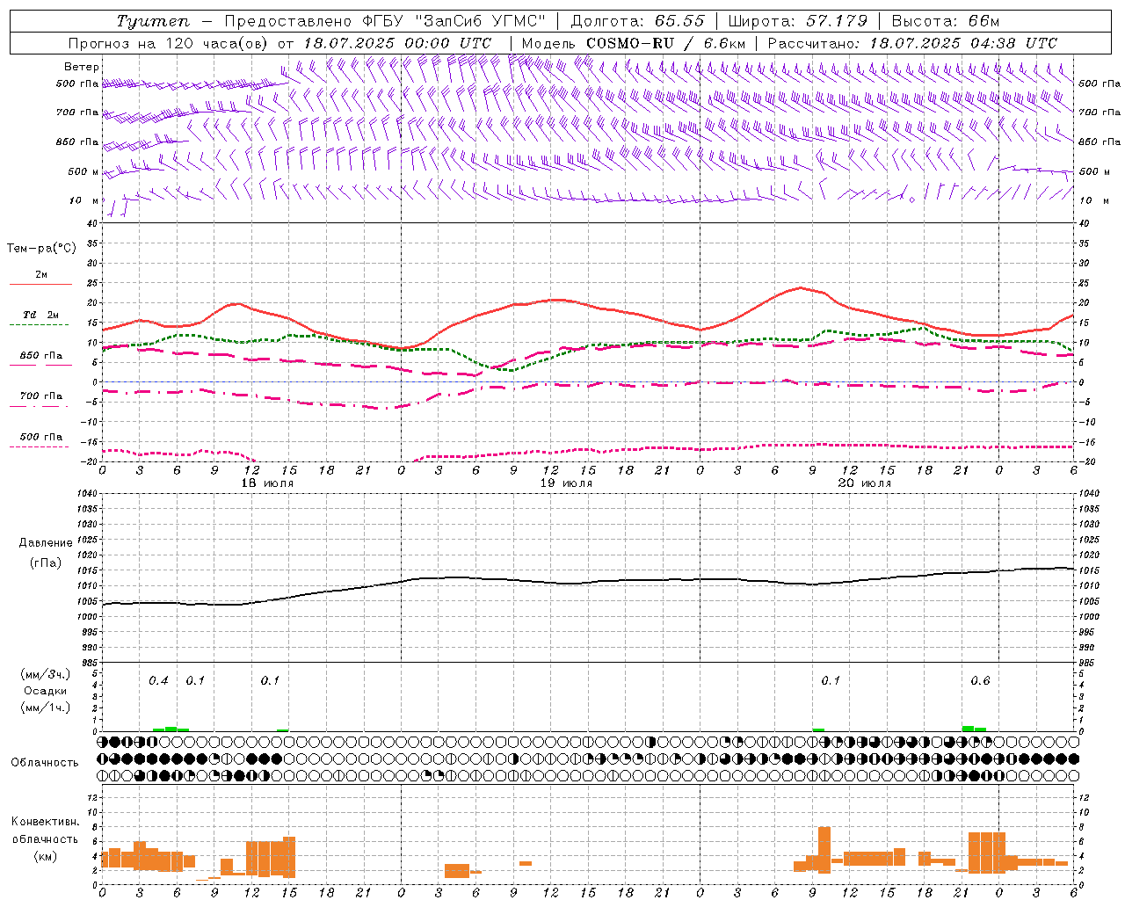This screenshot has width=1125, height=900.
Task: Click the "20 июля" date label
Action: 864,483
